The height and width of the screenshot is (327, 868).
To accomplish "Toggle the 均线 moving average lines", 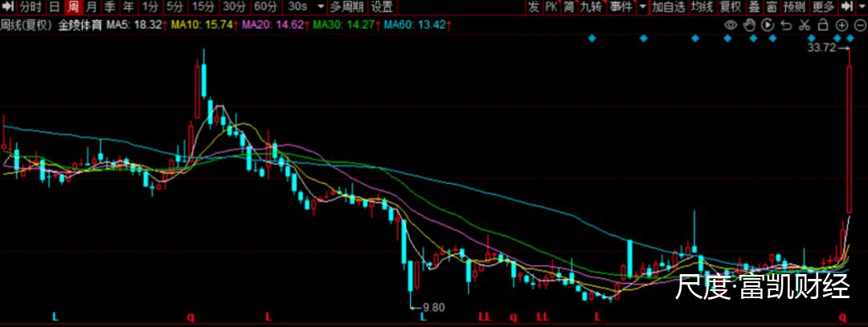I will click(x=702, y=7).
